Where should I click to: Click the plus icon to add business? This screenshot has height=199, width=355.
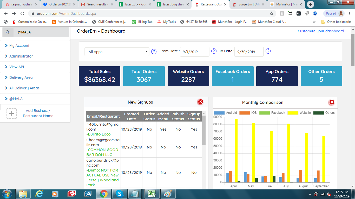tap(12, 113)
